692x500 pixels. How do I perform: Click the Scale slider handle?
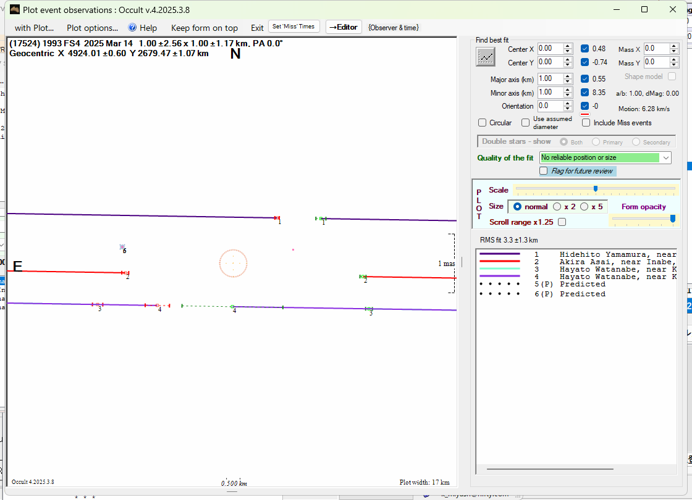tap(595, 189)
